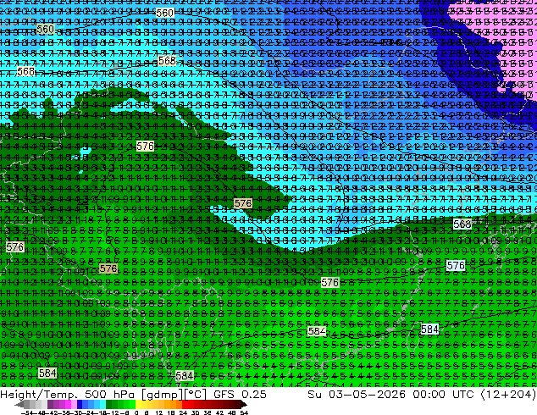Click the 'Su 03-05-2026' date text
This screenshot has width=537, height=415.
(x=357, y=394)
